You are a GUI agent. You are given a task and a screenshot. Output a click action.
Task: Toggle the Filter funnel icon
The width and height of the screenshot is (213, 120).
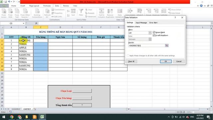click(81, 12)
